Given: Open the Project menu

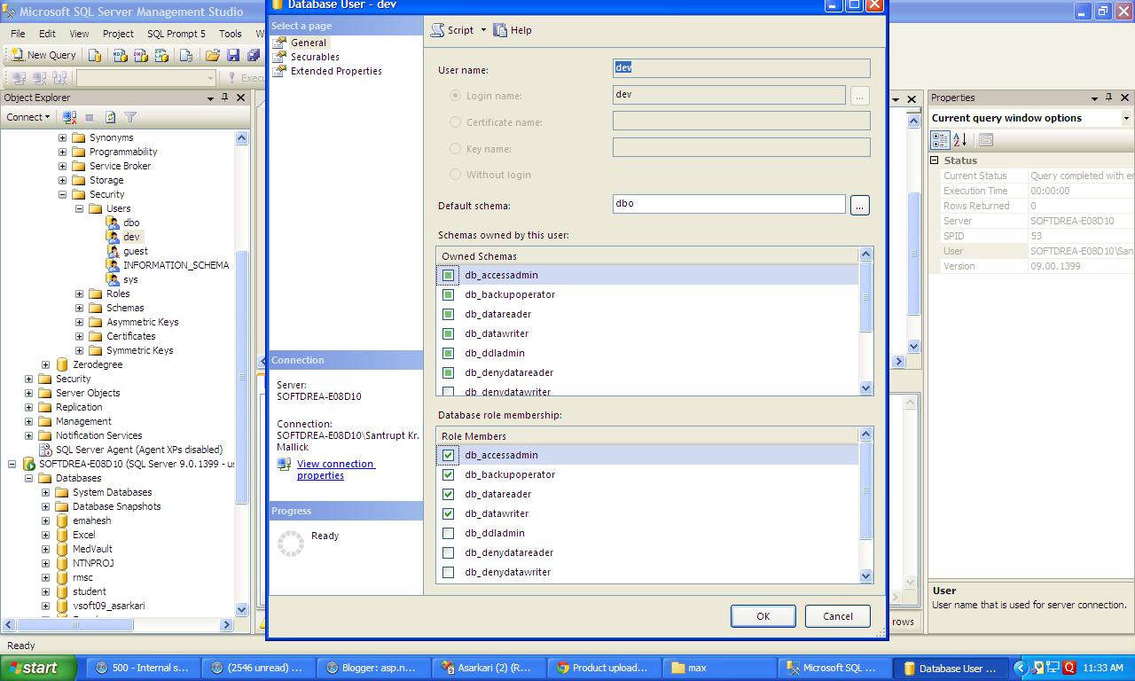Looking at the screenshot, I should click(118, 34).
